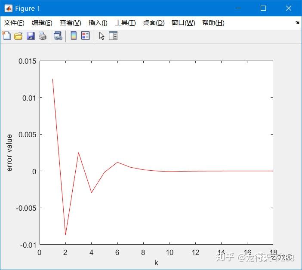This screenshot has height=270, width=302.
Task: Click the MATLAB logo in the title bar
Action: (8, 9)
